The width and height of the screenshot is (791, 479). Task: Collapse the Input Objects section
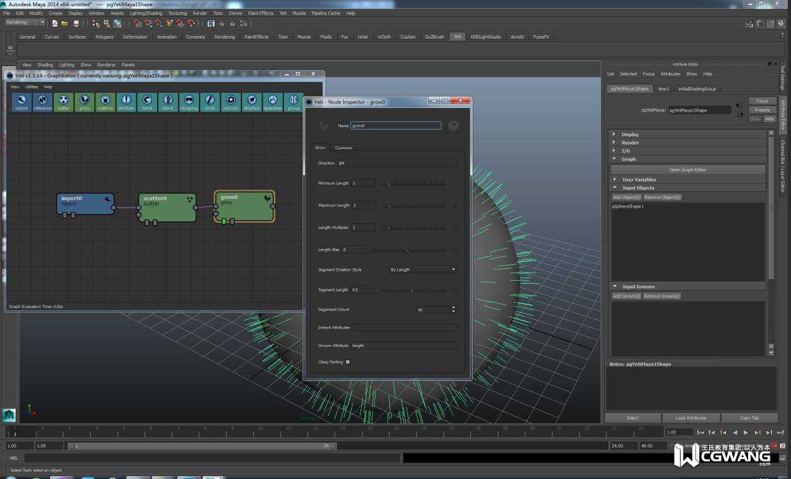tap(638, 188)
